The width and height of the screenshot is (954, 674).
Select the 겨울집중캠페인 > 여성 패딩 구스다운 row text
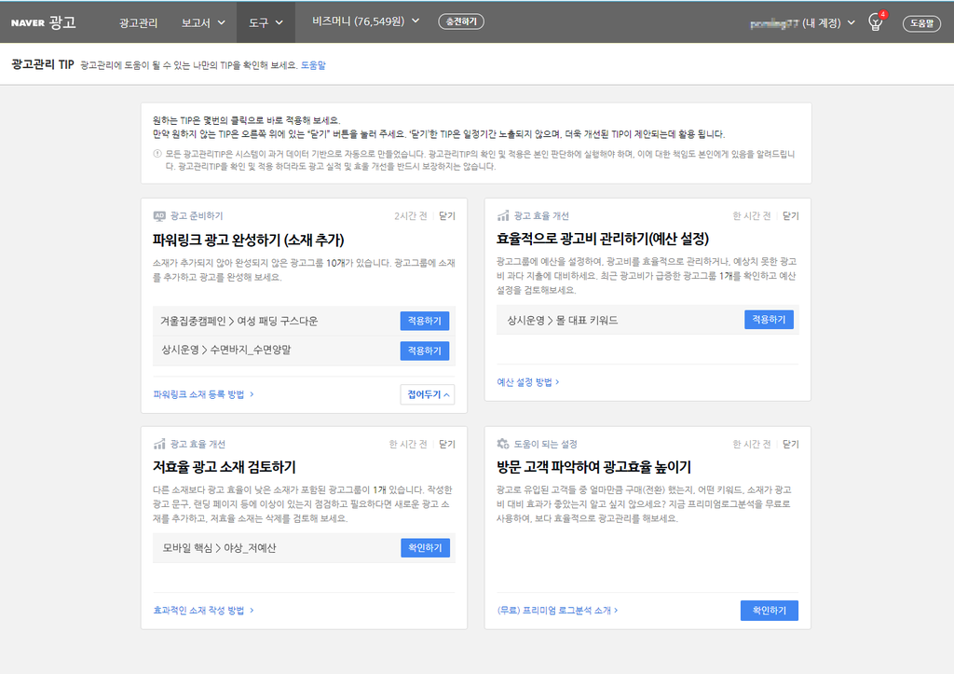(239, 322)
